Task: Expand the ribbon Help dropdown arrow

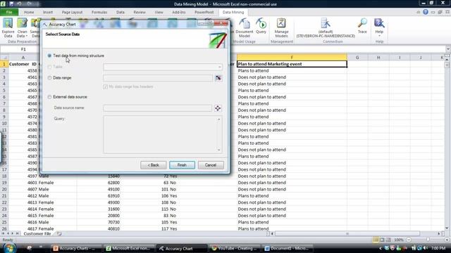Action: 379,36
